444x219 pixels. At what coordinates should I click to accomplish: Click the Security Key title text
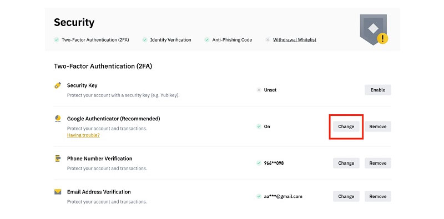82,85
